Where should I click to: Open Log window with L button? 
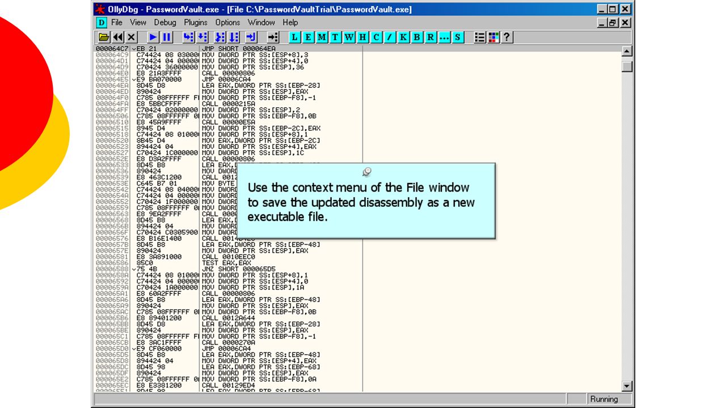294,37
